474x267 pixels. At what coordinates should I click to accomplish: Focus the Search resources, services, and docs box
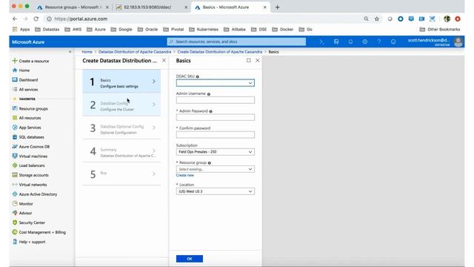pyautogui.click(x=236, y=42)
